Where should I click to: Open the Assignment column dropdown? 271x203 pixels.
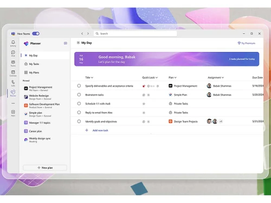pyautogui.click(x=216, y=77)
